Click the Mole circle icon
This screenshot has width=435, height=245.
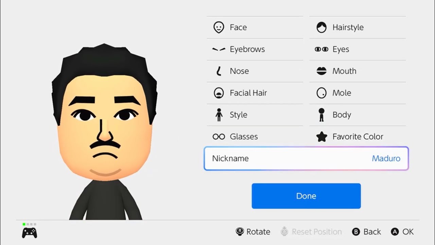click(321, 93)
